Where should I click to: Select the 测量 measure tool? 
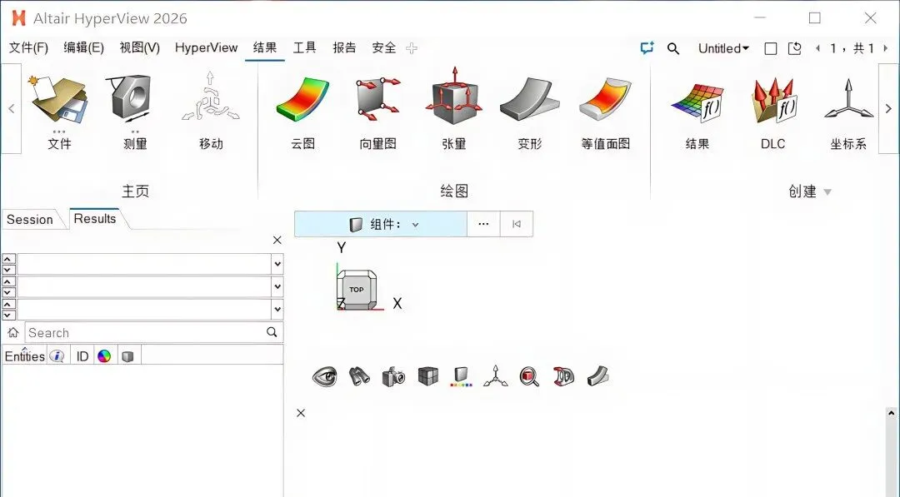point(135,110)
